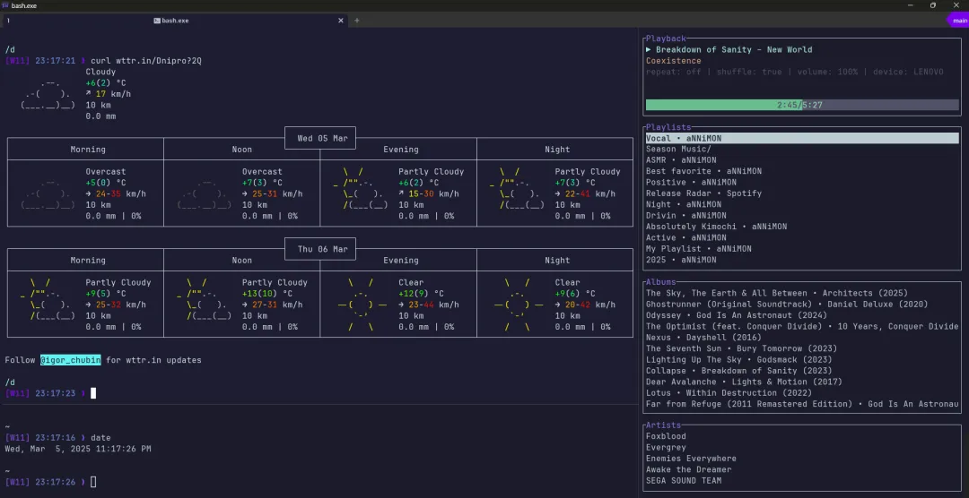Click the repeat/shuffle/volume status line
Viewport: 969px width, 498px height.
pyautogui.click(x=794, y=72)
